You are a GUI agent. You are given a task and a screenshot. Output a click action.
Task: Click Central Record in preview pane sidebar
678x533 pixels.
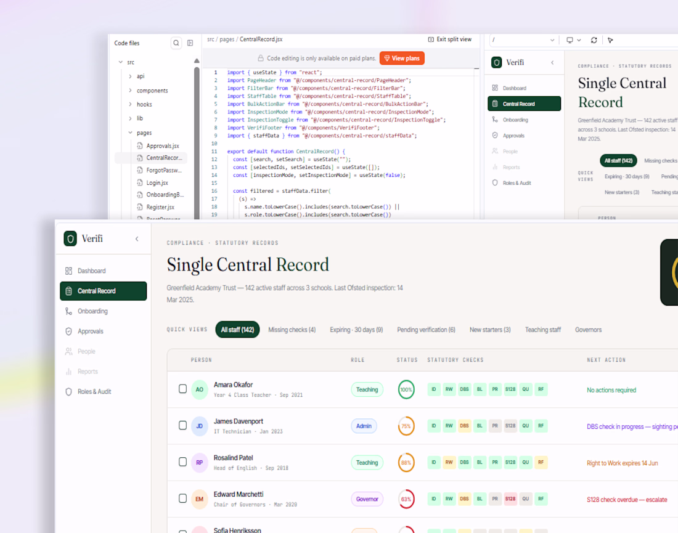point(524,104)
